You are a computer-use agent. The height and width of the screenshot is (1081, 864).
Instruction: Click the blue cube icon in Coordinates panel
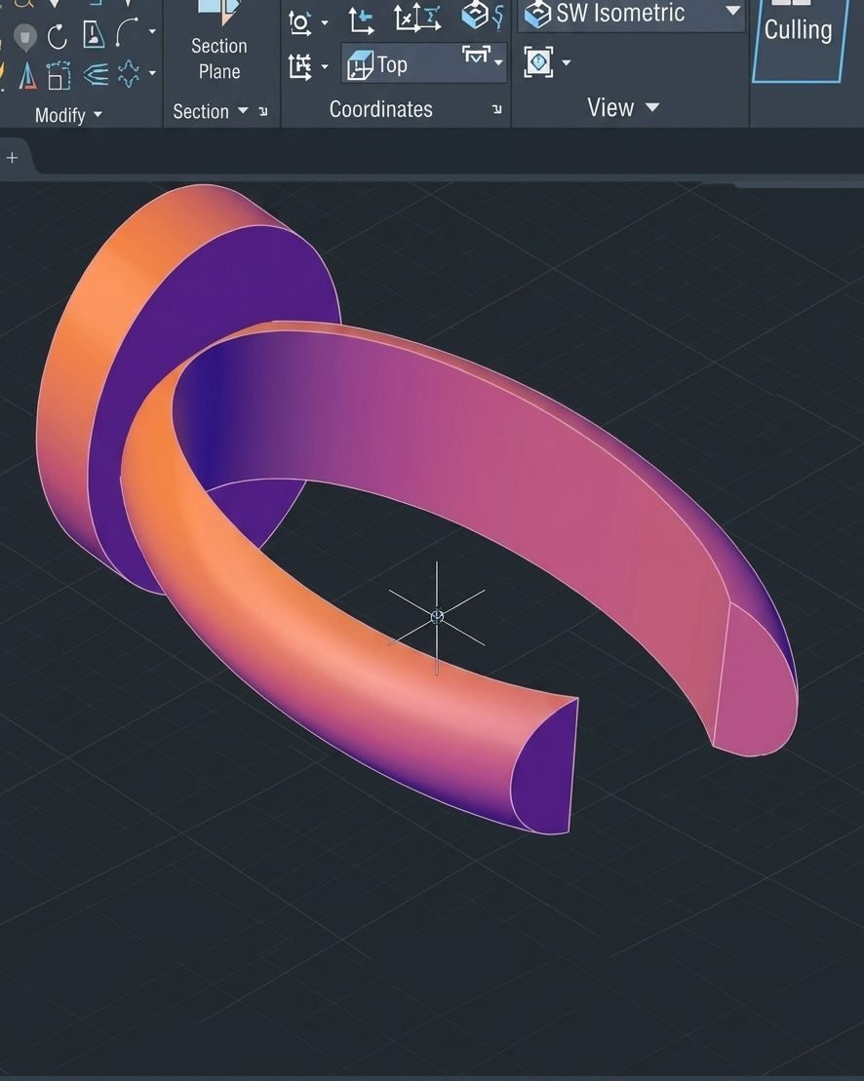coord(474,16)
